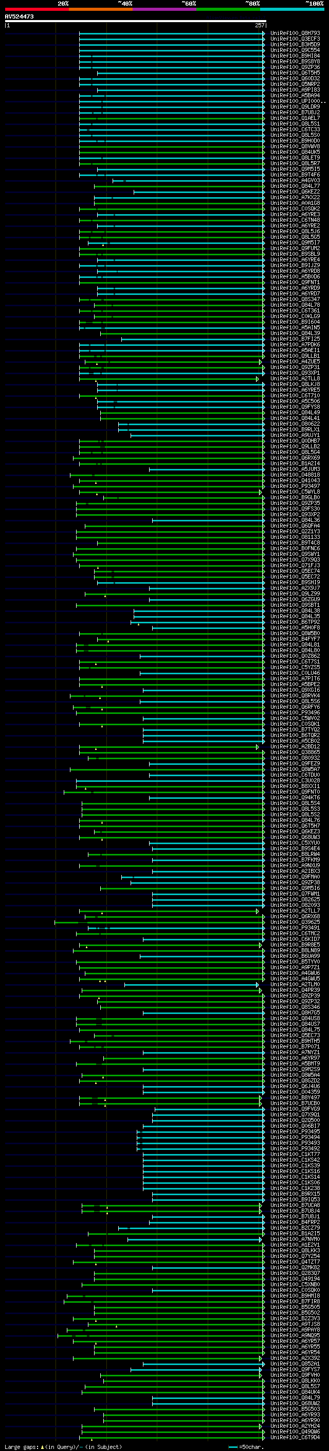Select the UniRef100_Q8VWV8 label

click(295, 147)
